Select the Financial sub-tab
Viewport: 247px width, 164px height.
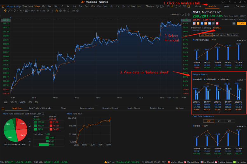pyautogui.click(x=217, y=28)
